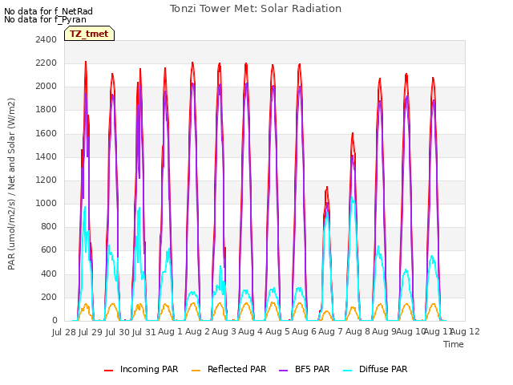The height and width of the screenshot is (385, 513).
Task: Click the chart title 'Tonzi Tower Met: Solar Radiation'
Action: 256,9
